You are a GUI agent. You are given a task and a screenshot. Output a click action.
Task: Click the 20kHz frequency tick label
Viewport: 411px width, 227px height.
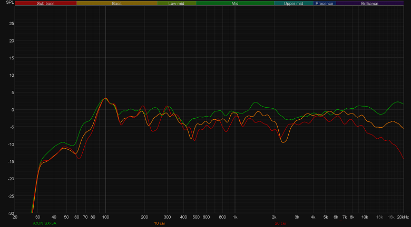(x=403, y=217)
